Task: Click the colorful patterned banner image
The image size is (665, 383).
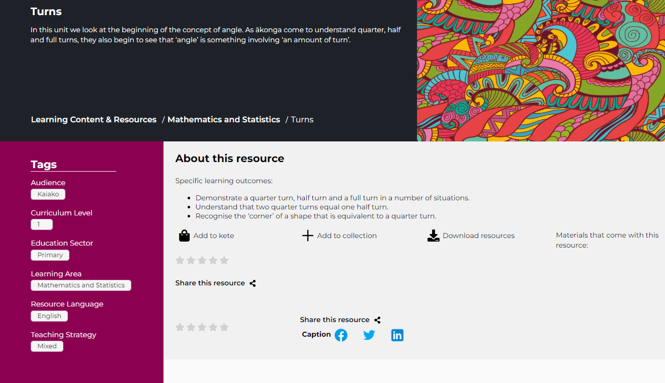Action: [541, 70]
